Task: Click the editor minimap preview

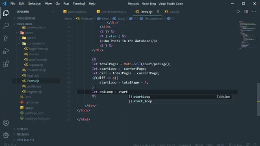Action: (247, 35)
